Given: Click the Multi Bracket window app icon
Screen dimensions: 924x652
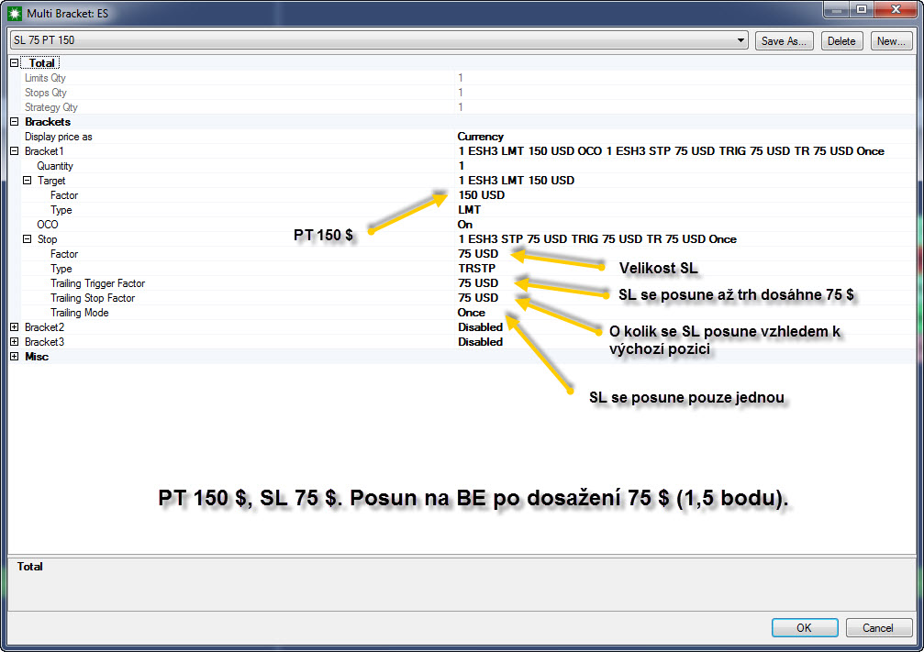Looking at the screenshot, I should [x=15, y=13].
